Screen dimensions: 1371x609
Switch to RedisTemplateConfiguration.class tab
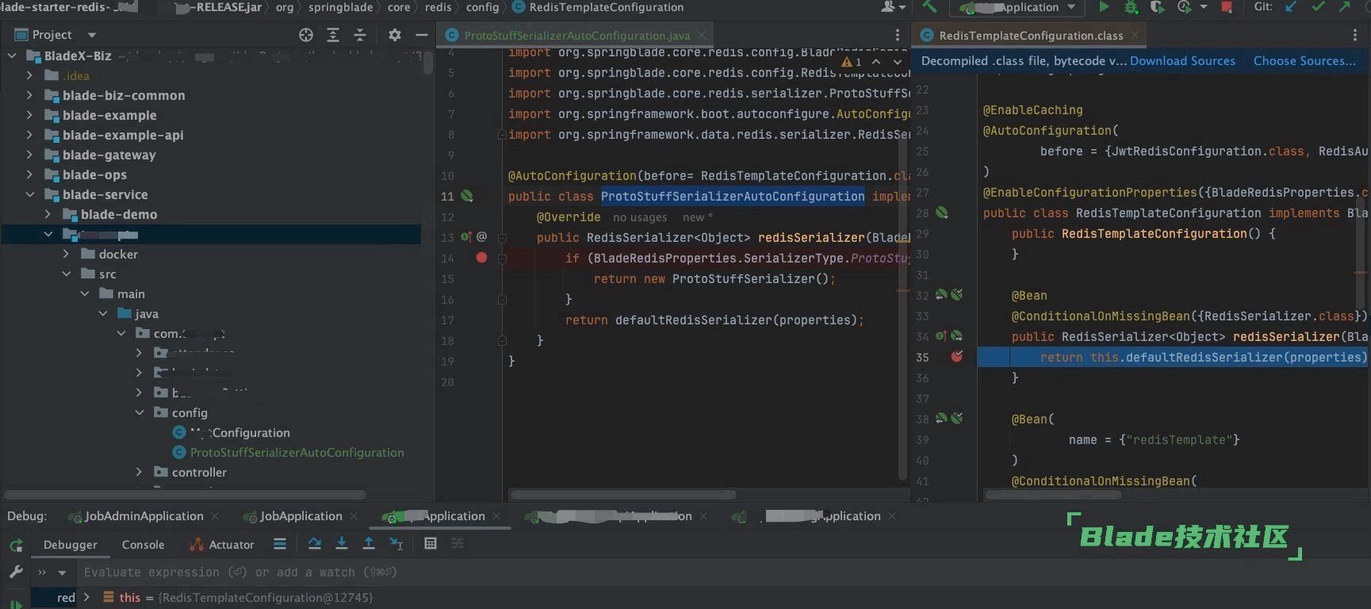[1031, 36]
